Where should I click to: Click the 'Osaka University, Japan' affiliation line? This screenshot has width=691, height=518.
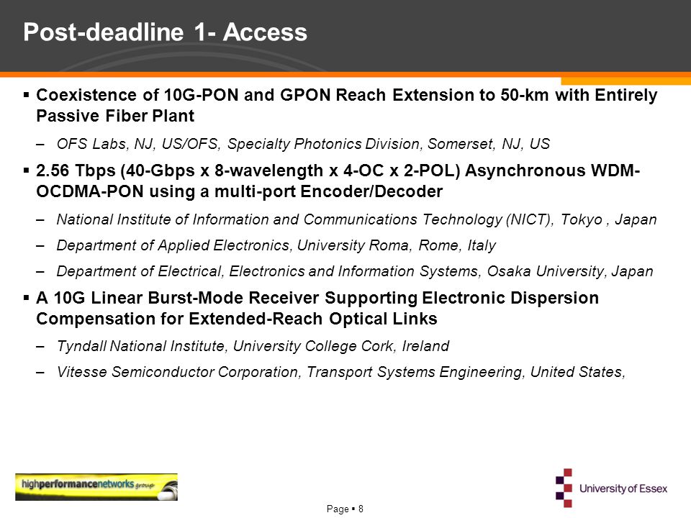click(x=355, y=271)
